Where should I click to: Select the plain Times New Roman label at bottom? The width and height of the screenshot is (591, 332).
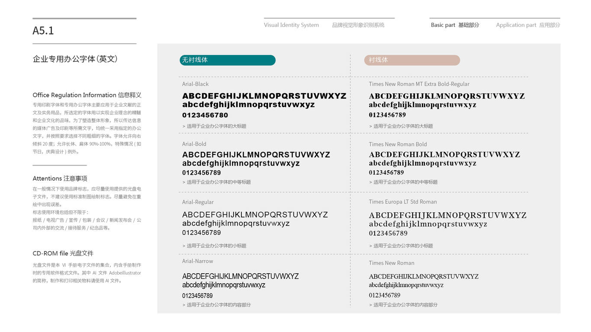[x=392, y=263]
